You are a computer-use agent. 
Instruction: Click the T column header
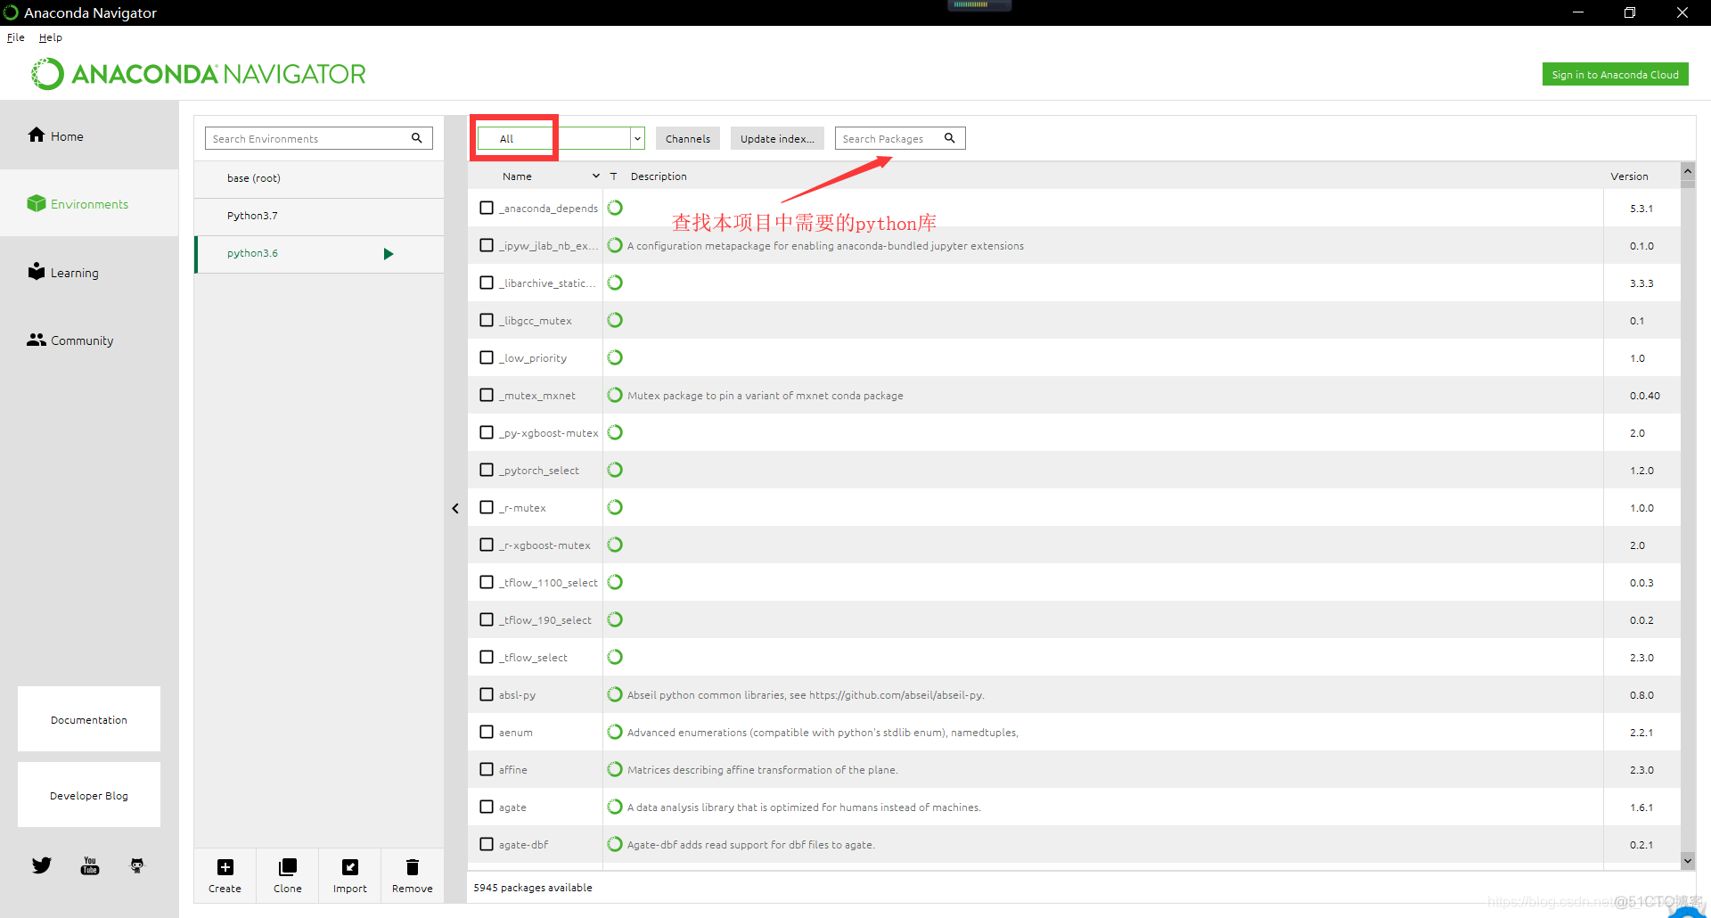(x=613, y=176)
